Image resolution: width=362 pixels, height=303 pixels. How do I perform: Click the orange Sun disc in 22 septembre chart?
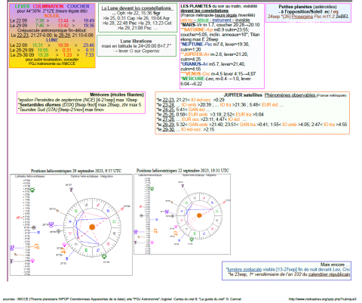pos(199,215)
